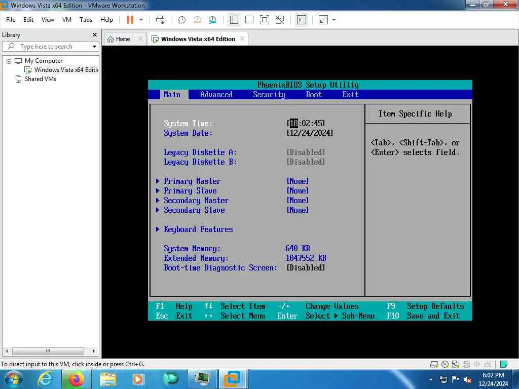Click the library horizontal scrollbar
The height and width of the screenshot is (389, 519).
pos(48,351)
